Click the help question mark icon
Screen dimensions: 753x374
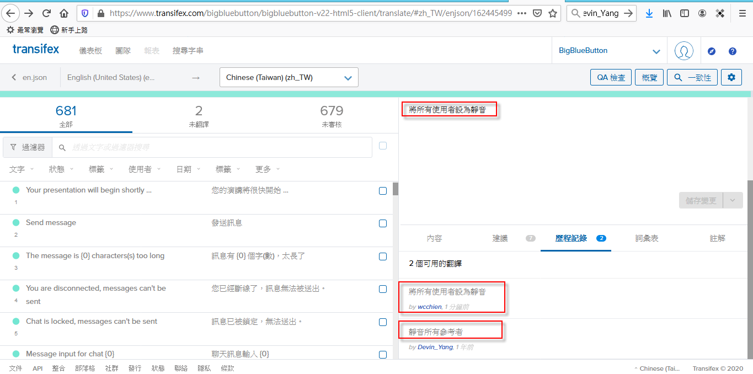tap(733, 51)
